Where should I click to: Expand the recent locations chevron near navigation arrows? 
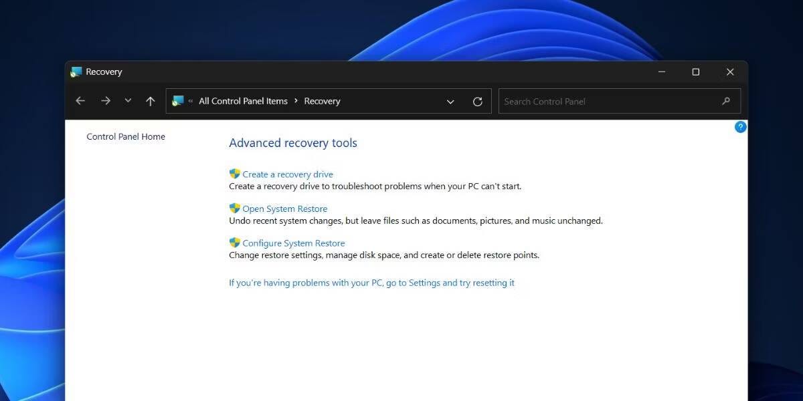click(128, 101)
